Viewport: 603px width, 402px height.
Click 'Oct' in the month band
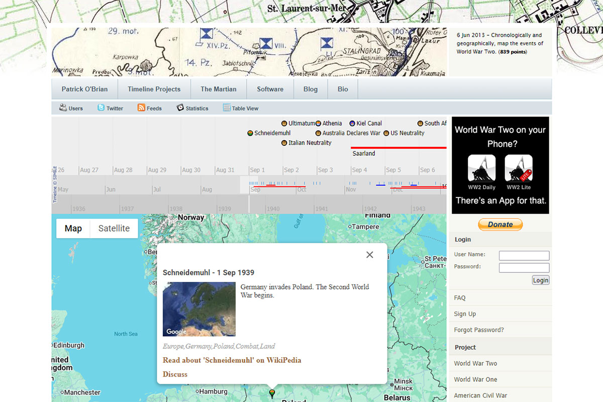pos(301,189)
